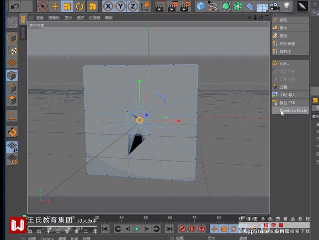This screenshot has width=319, height=240.
Task: Enable the Axis mode L-shaped icon
Action: coord(12,116)
